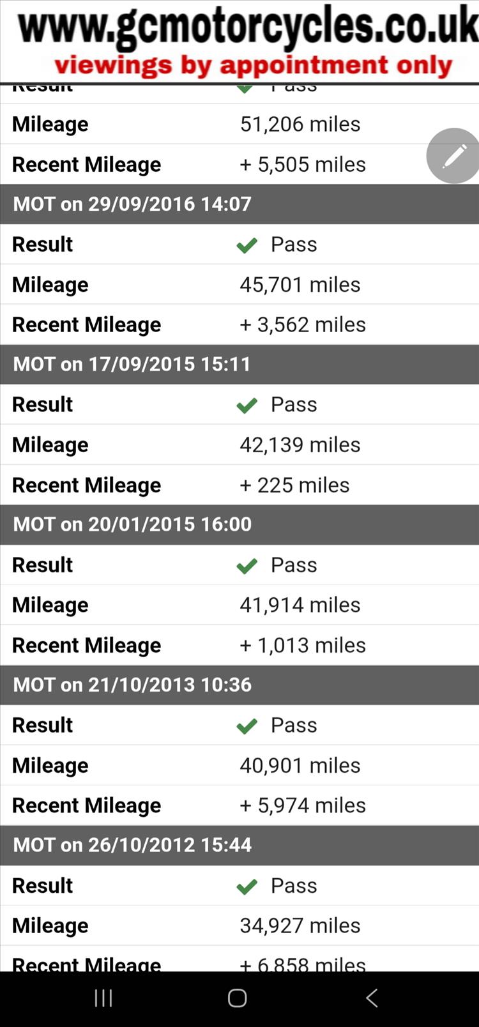Click green checkmark for 20/01/2015 MOT
This screenshot has height=1027, width=479.
[247, 565]
